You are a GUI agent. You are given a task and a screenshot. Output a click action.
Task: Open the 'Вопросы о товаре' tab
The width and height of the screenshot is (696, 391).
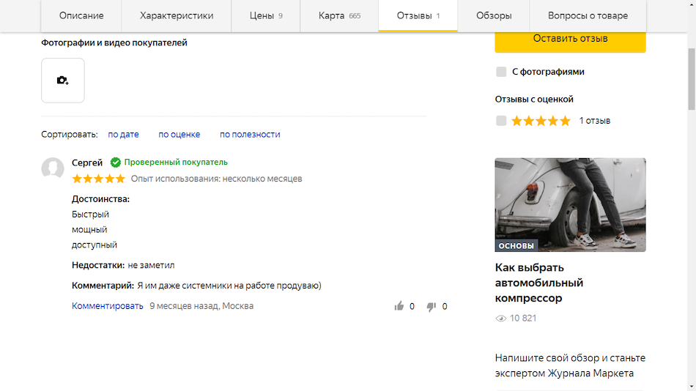point(588,15)
